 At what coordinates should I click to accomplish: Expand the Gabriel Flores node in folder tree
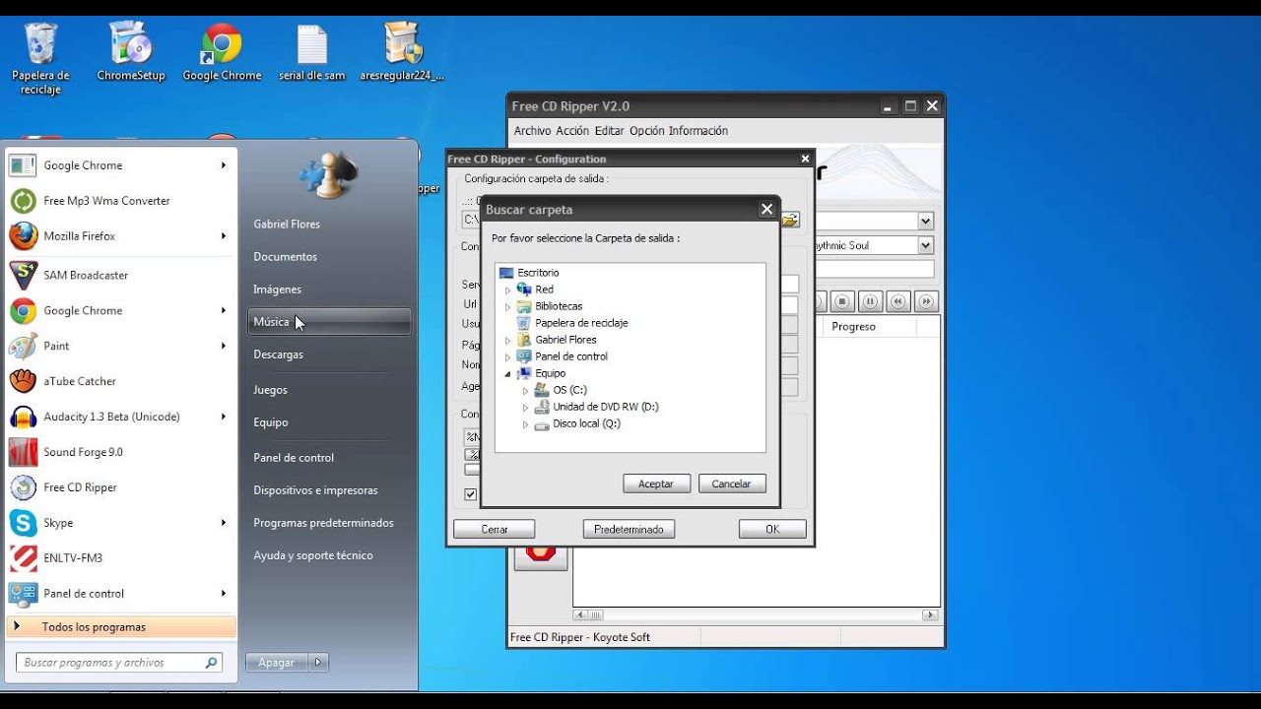(x=508, y=341)
